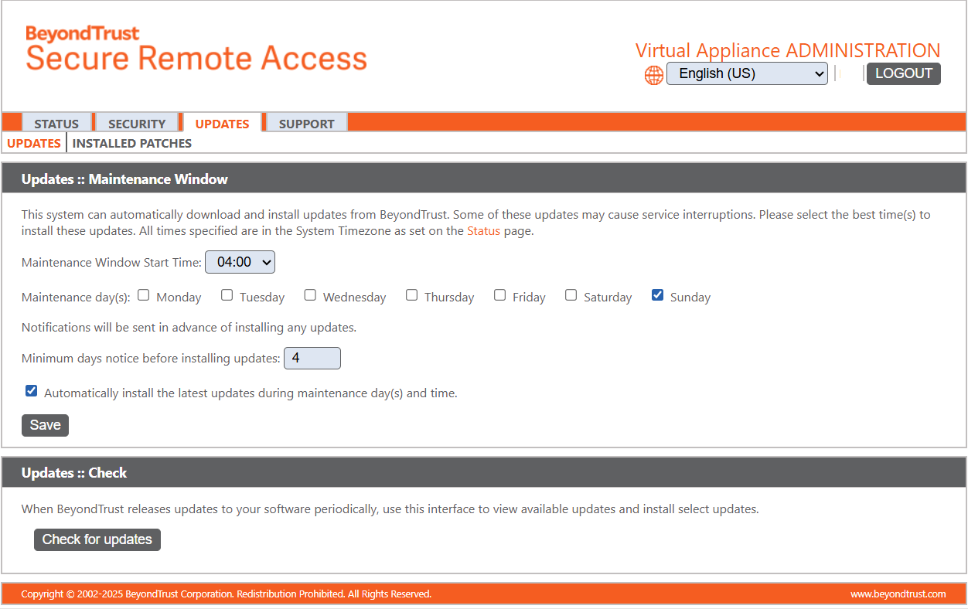The image size is (968, 609).
Task: Open the Maintenance Window Start Time dropdown
Action: pos(240,262)
